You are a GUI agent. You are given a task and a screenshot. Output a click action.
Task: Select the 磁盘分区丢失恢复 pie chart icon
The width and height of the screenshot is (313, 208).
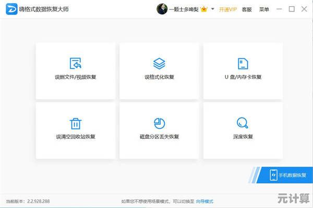(x=159, y=123)
